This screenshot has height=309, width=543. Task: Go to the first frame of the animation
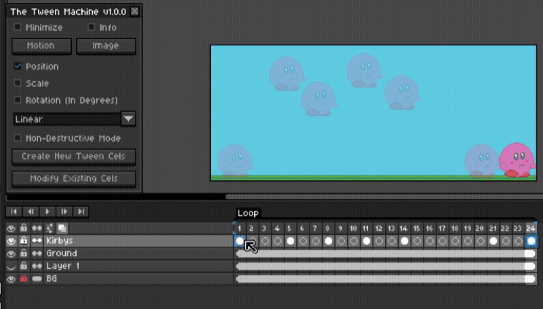(14, 212)
